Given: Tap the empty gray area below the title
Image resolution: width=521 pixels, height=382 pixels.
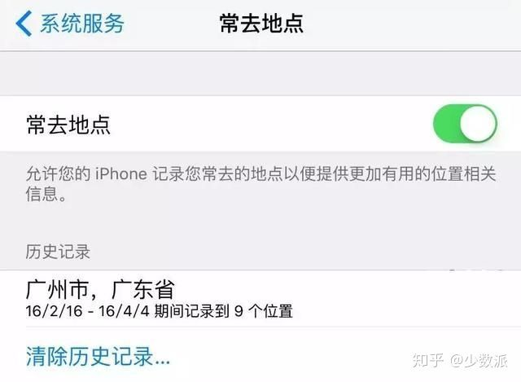Looking at the screenshot, I should coord(260,73).
